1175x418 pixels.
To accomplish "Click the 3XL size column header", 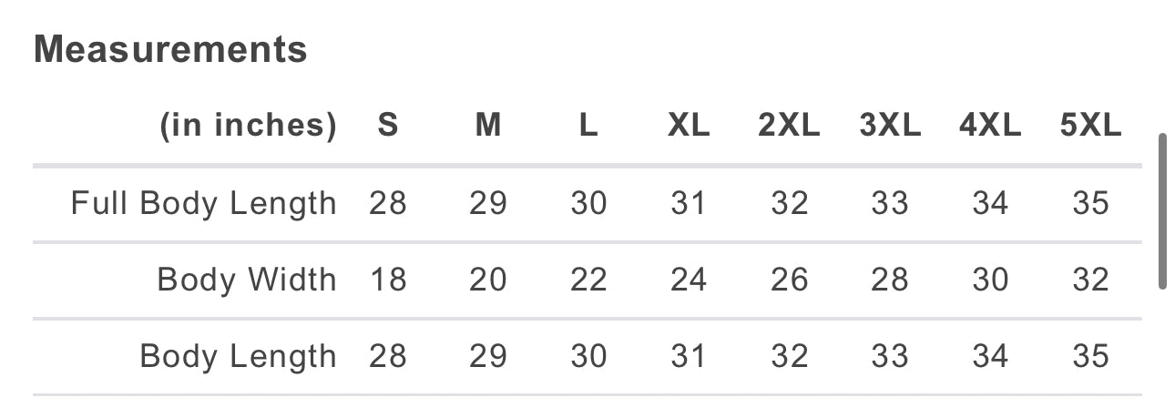I will (x=890, y=126).
